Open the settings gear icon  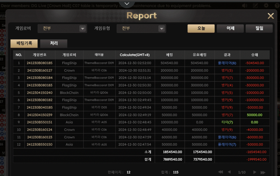(x=266, y=5)
